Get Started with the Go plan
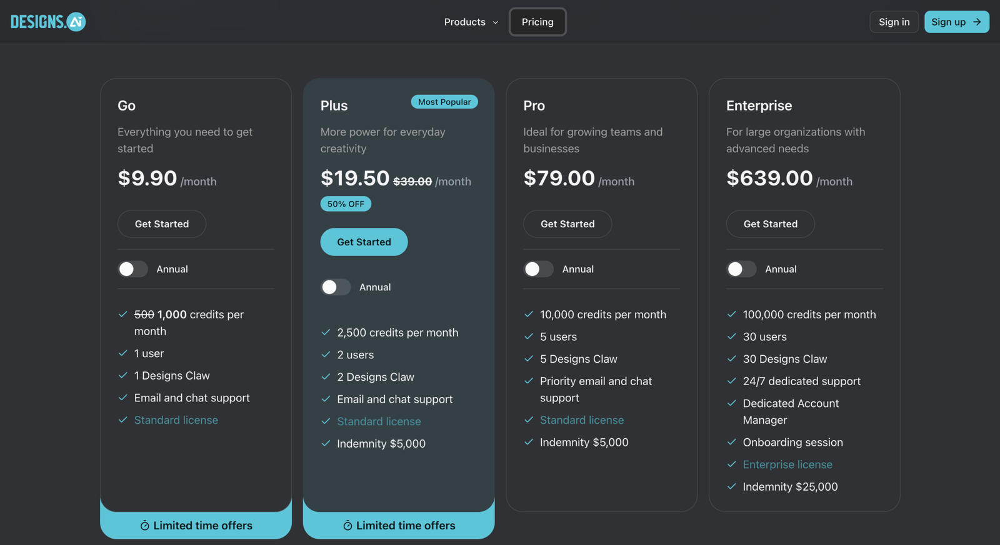This screenshot has height=545, width=1000. tap(162, 224)
